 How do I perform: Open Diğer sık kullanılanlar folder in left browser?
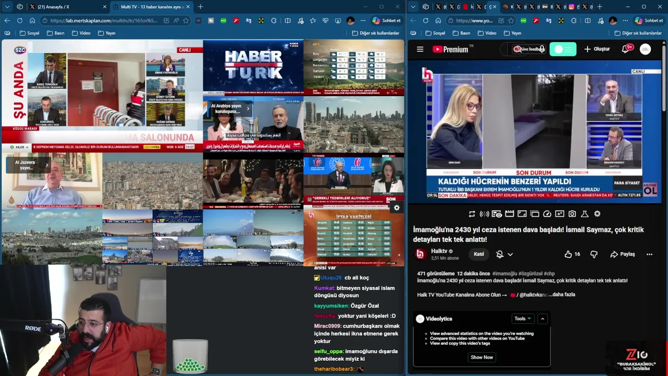coord(375,33)
